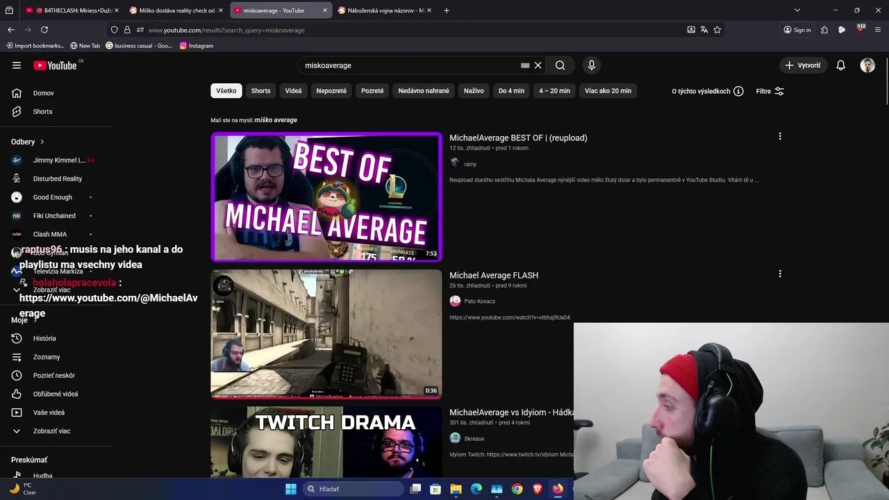Open title 'MichaelAverage BEST OF | (reupload)'

pos(518,137)
